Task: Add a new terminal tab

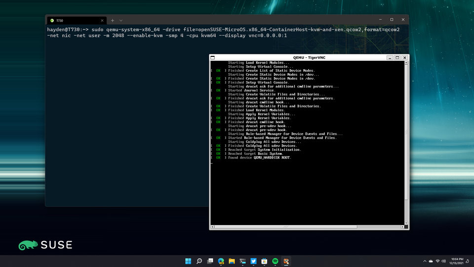Action: (112, 20)
